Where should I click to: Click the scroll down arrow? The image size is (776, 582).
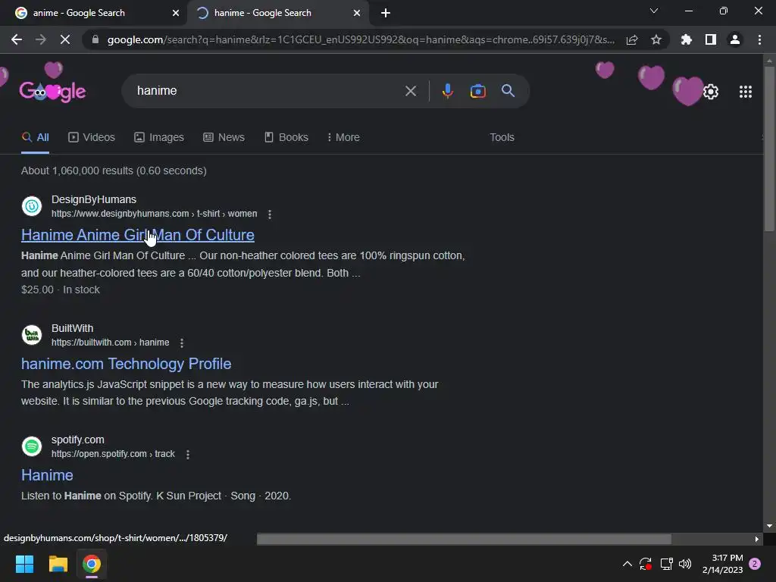tap(769, 526)
